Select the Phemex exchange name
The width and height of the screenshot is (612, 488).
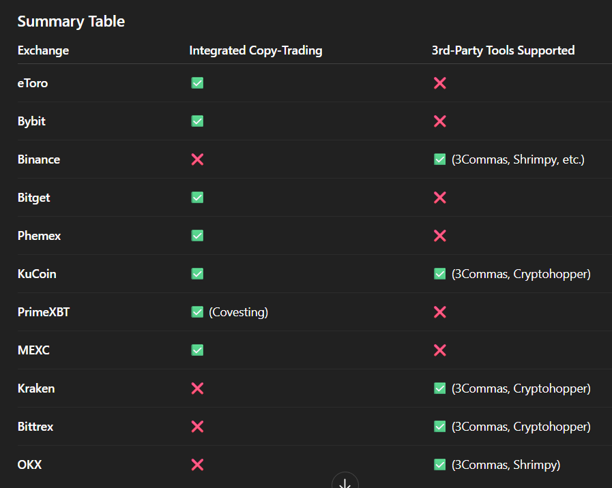tap(39, 236)
